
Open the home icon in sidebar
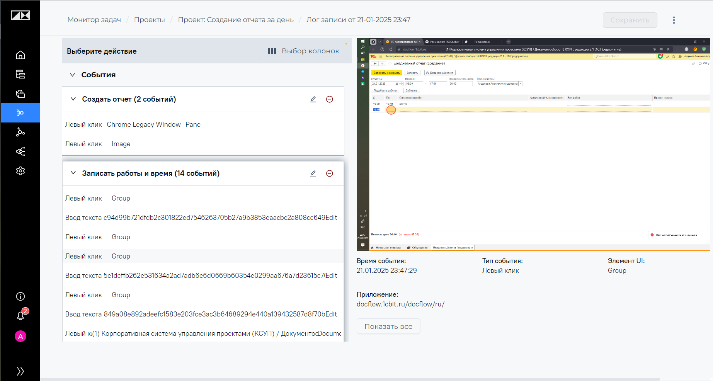(20, 55)
